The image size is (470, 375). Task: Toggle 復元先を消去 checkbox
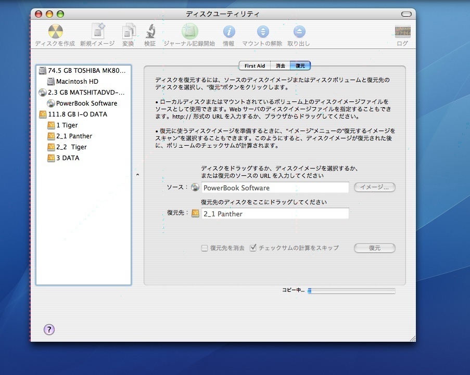tap(205, 248)
